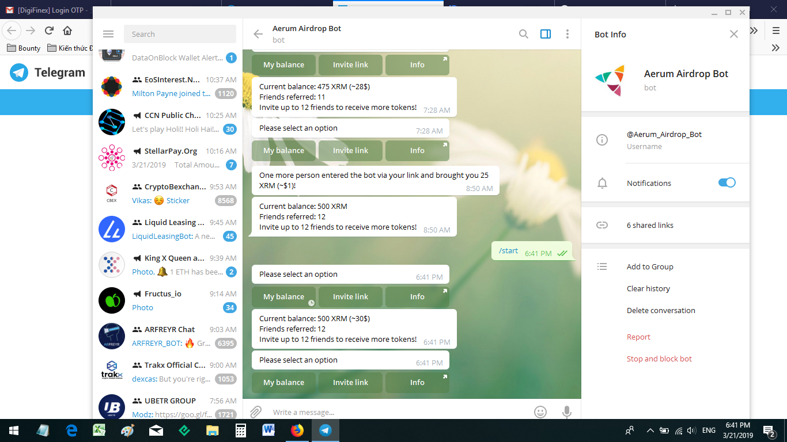The width and height of the screenshot is (787, 442).
Task: Click the bottommost Info bot button
Action: coord(417,382)
